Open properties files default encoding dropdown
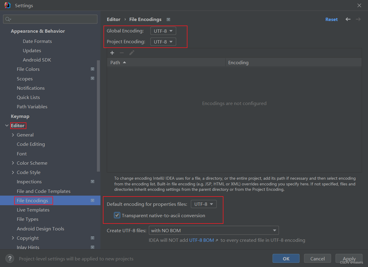This screenshot has height=267, width=368. (204, 204)
